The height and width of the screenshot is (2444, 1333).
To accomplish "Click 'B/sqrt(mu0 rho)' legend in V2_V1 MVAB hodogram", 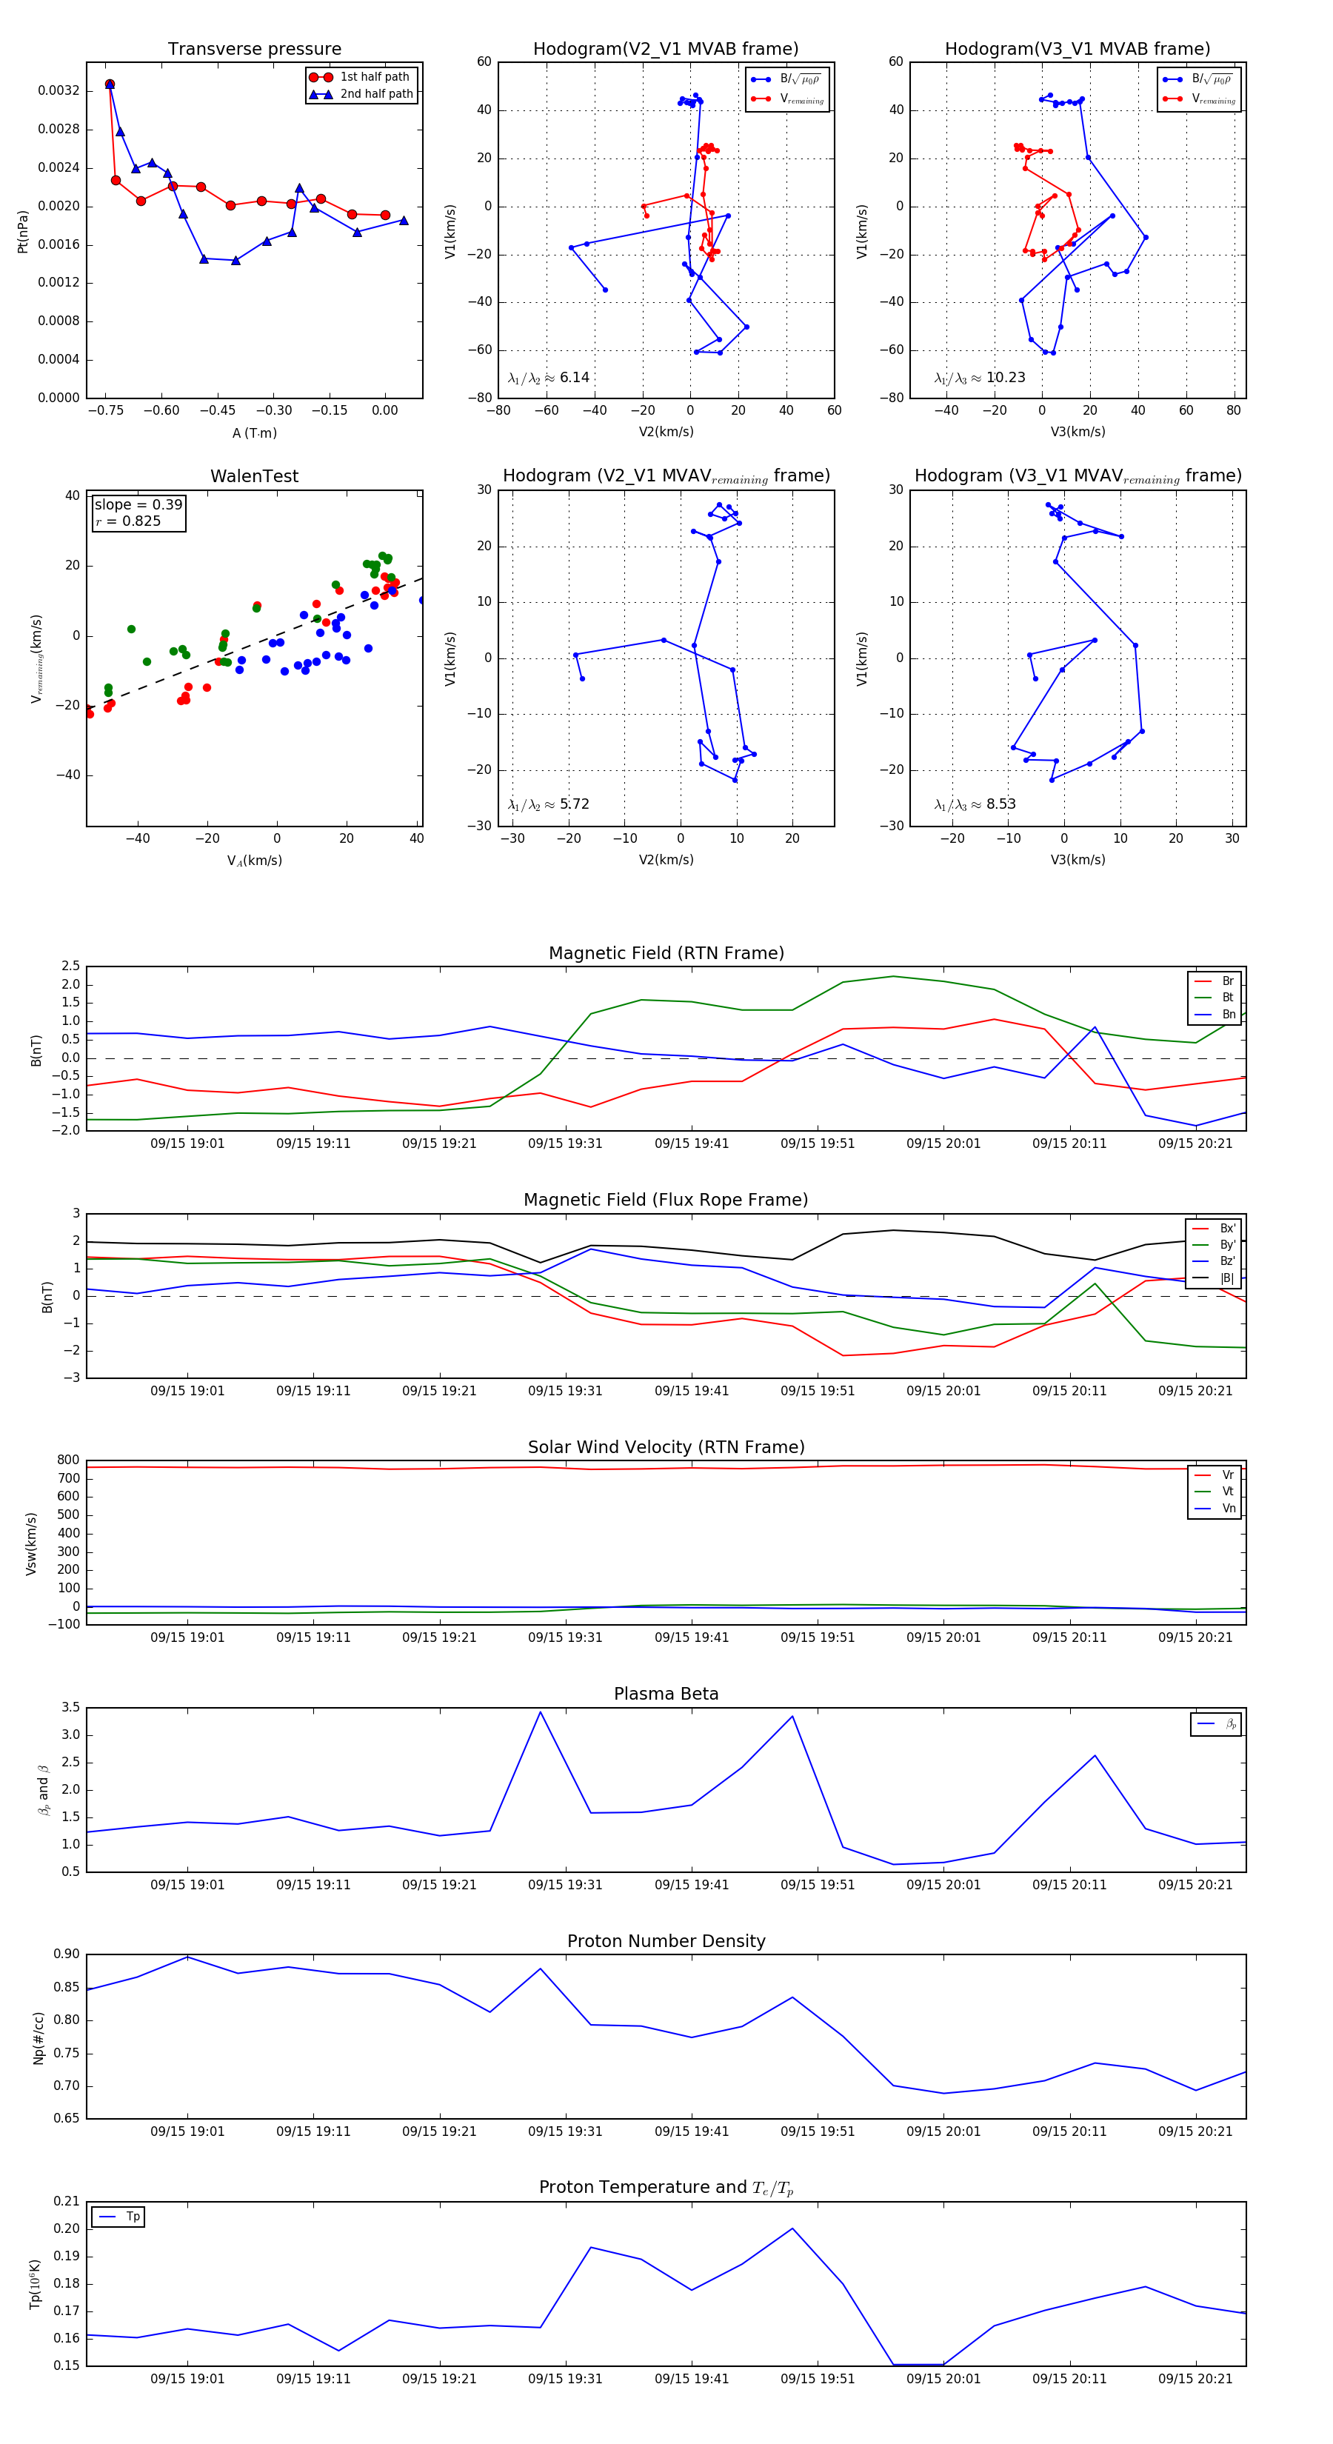I will point(789,80).
